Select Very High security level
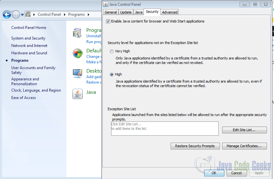Image resolution: width=274 pixels, height=179 pixels. [x=111, y=51]
